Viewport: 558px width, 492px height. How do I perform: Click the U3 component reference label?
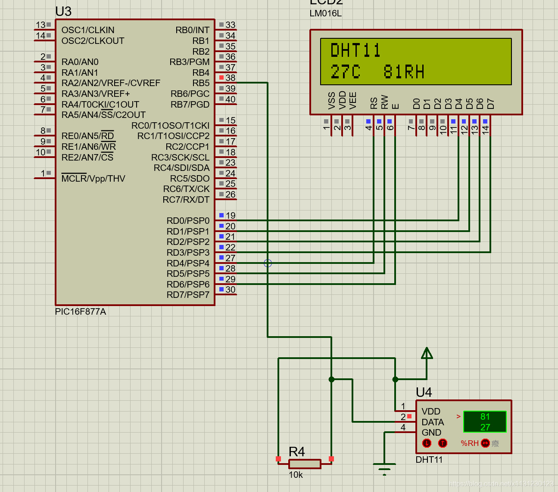(63, 12)
